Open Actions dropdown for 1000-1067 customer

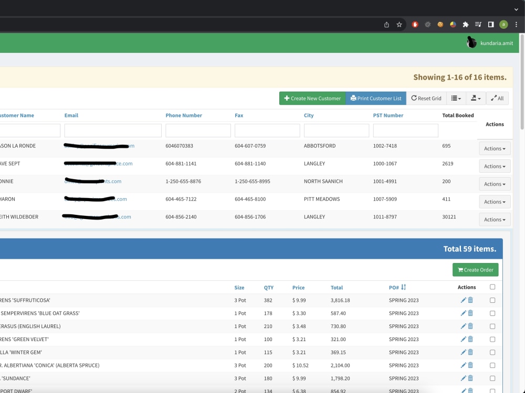495,166
